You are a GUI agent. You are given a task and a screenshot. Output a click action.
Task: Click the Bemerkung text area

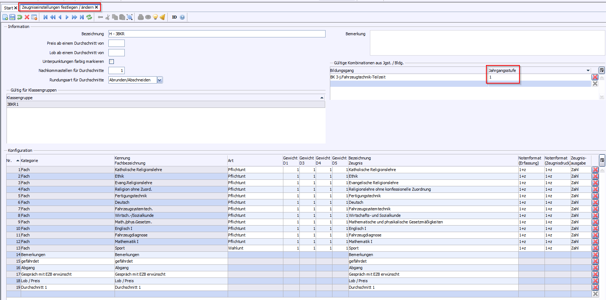pyautogui.click(x=487, y=43)
